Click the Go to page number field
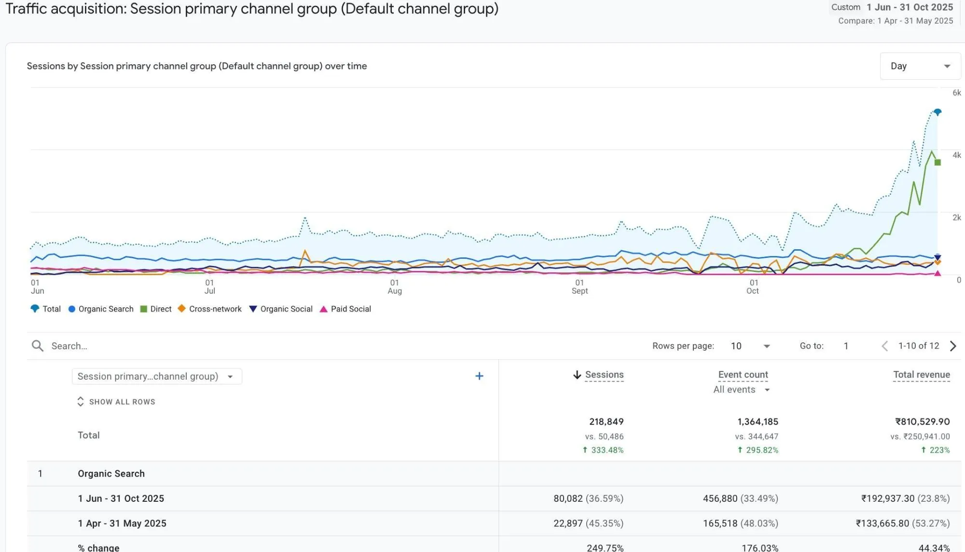The width and height of the screenshot is (965, 552). pyautogui.click(x=846, y=346)
